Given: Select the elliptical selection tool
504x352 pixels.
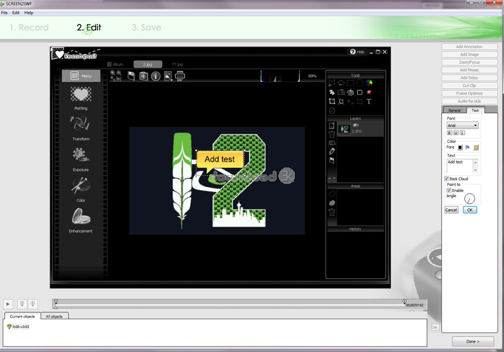Looking at the screenshot, I should (x=360, y=83).
